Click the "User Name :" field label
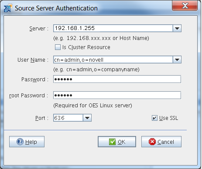Image resolution: width=202 pixels, height=169 pixels. 33,60
